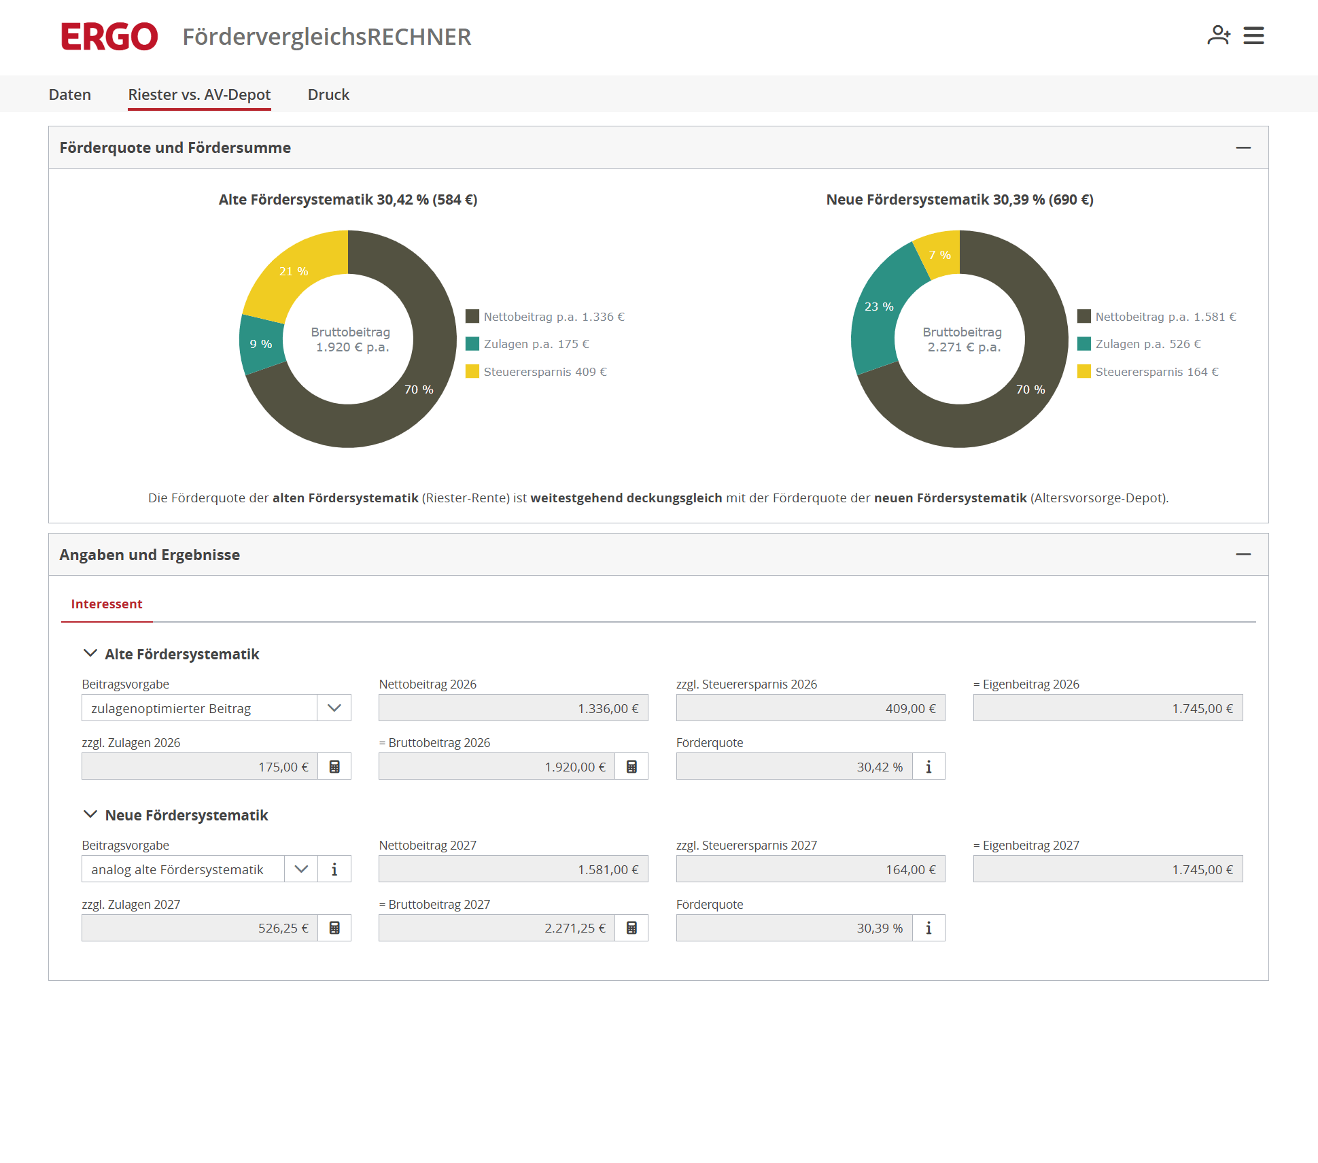Open the hamburger menu icon
The height and width of the screenshot is (1163, 1318).
click(1253, 35)
